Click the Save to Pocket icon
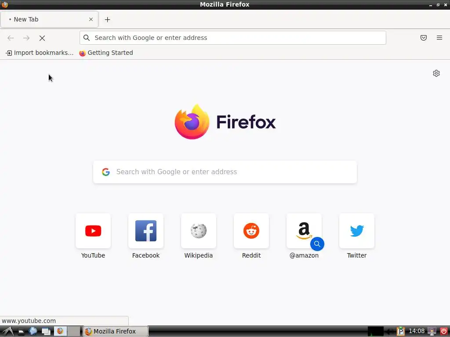The height and width of the screenshot is (337, 450). pyautogui.click(x=424, y=38)
